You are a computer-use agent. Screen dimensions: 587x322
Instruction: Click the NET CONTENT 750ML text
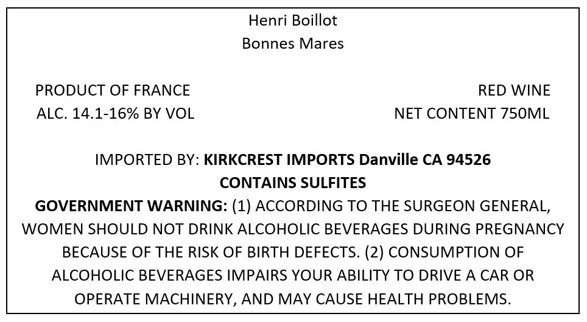[472, 113]
